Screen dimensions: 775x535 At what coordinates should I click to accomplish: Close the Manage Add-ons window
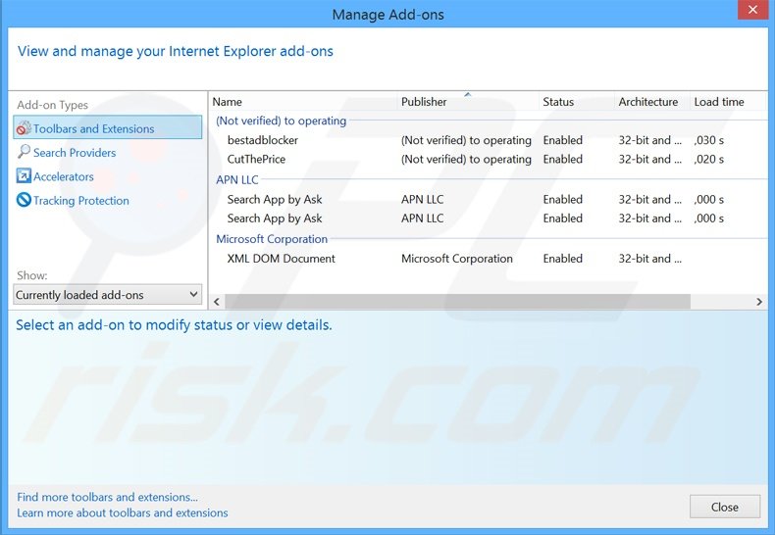(x=752, y=10)
